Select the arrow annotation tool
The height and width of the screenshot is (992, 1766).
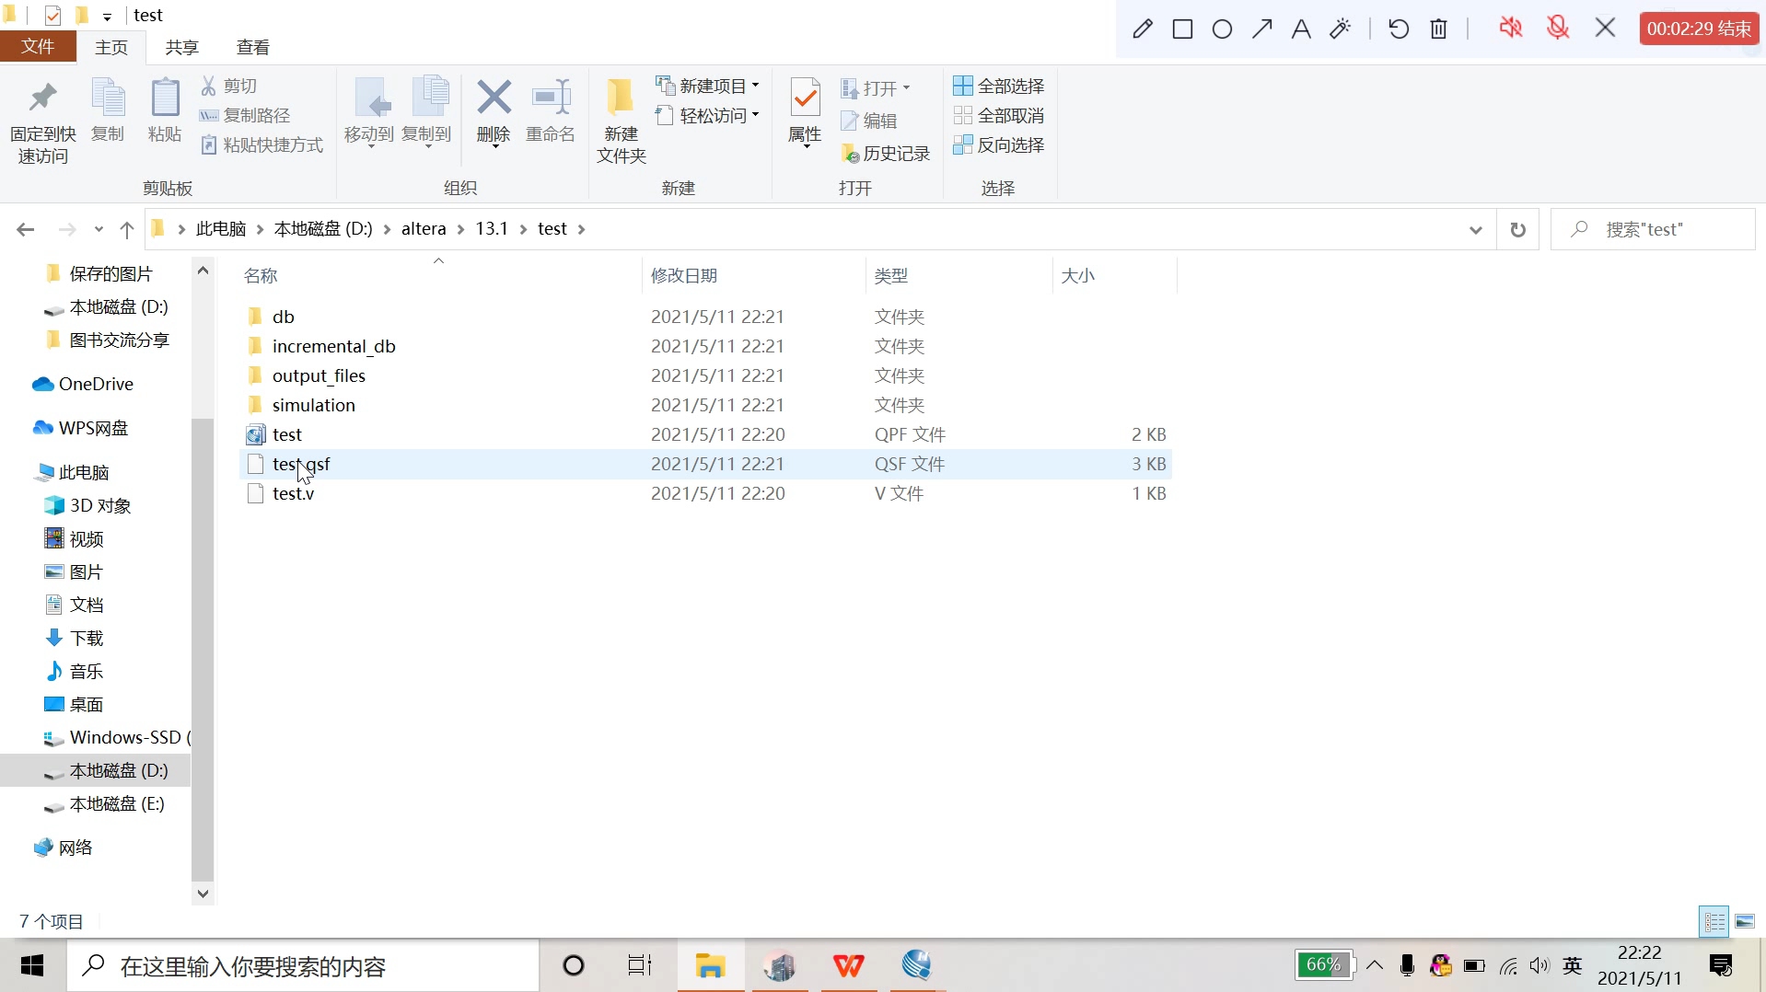pos(1261,28)
